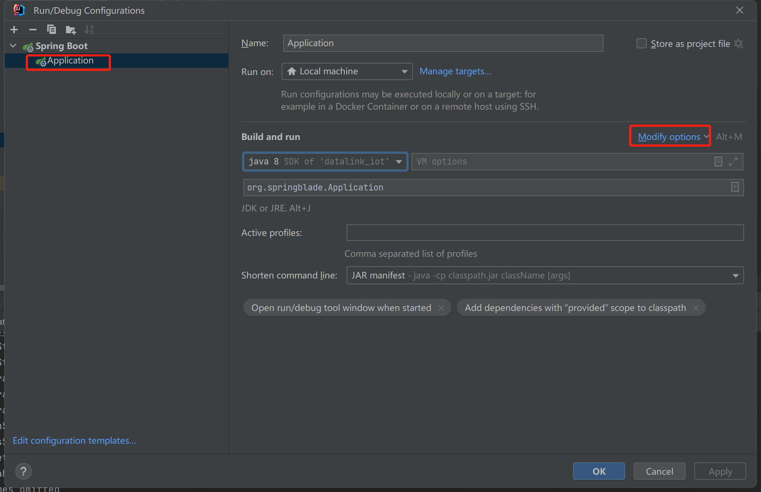Collapse the Spring Boot tree node

pos(13,46)
